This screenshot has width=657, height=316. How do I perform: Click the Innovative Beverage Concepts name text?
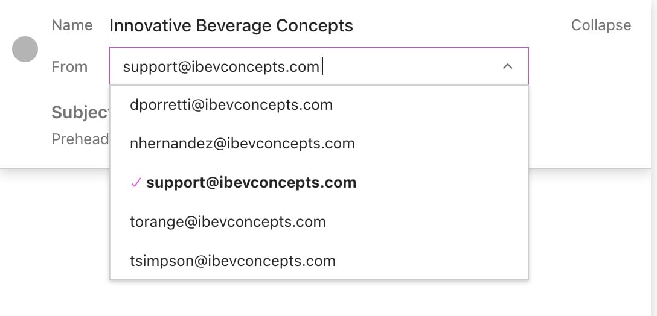click(231, 26)
